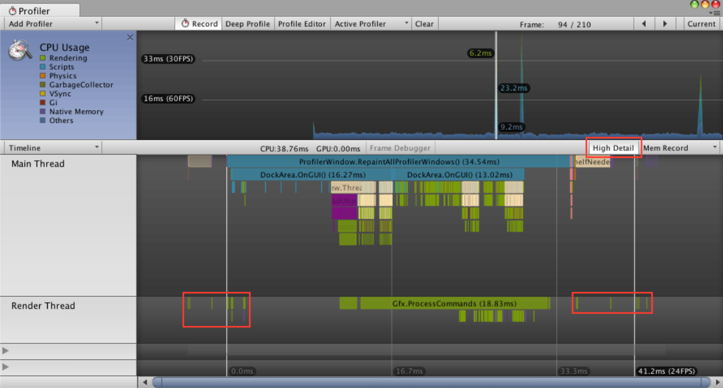This screenshot has height=388, width=723.
Task: Click the CPU Usage stopwatch icon
Action: (20, 50)
